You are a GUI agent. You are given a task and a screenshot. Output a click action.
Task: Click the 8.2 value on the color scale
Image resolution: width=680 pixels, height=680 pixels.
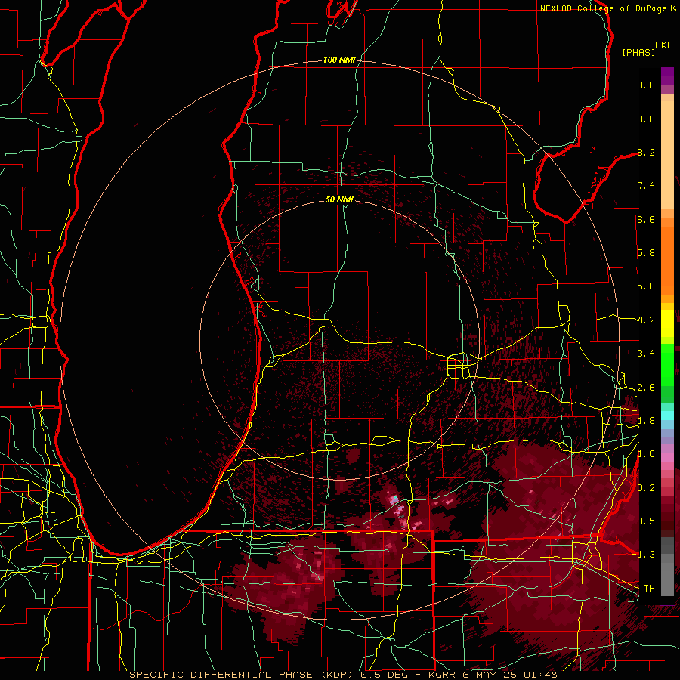(646, 152)
